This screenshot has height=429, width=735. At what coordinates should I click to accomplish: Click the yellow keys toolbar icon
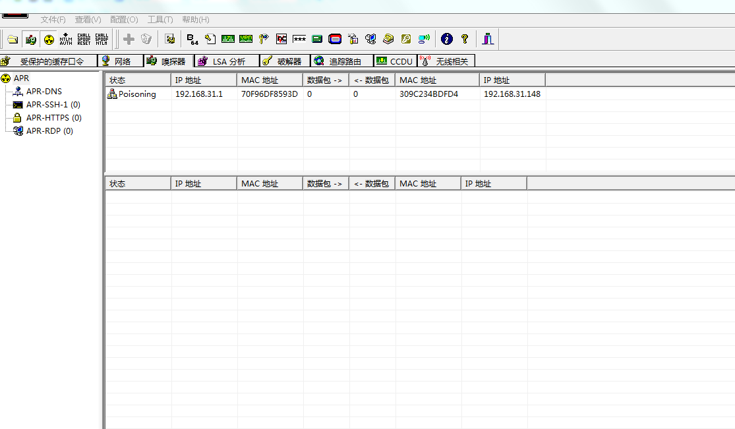(264, 40)
